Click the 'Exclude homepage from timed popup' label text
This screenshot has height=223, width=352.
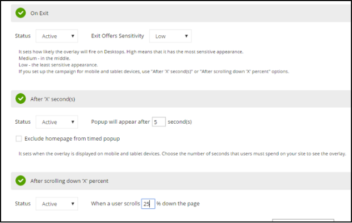coord(72,138)
